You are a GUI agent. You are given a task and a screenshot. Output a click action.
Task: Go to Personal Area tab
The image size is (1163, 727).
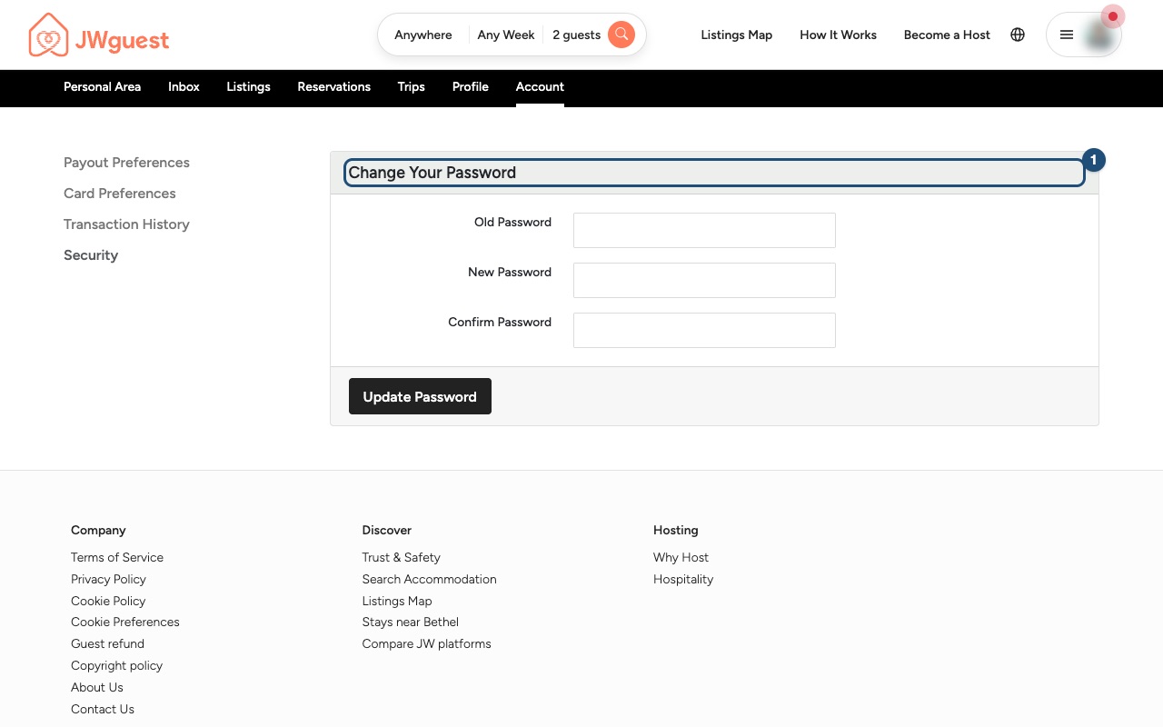pyautogui.click(x=102, y=87)
